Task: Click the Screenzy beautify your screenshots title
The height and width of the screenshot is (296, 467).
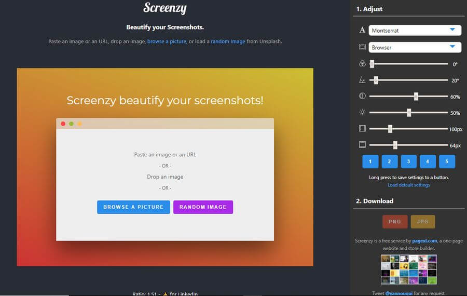Action: pos(165,100)
